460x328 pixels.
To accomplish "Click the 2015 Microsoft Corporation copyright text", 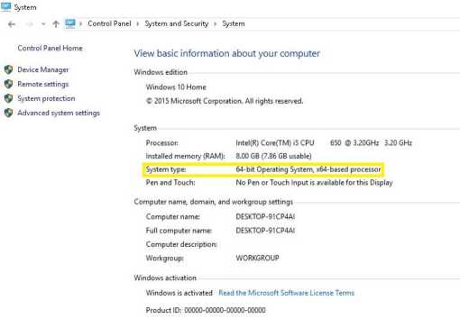I will (225, 101).
